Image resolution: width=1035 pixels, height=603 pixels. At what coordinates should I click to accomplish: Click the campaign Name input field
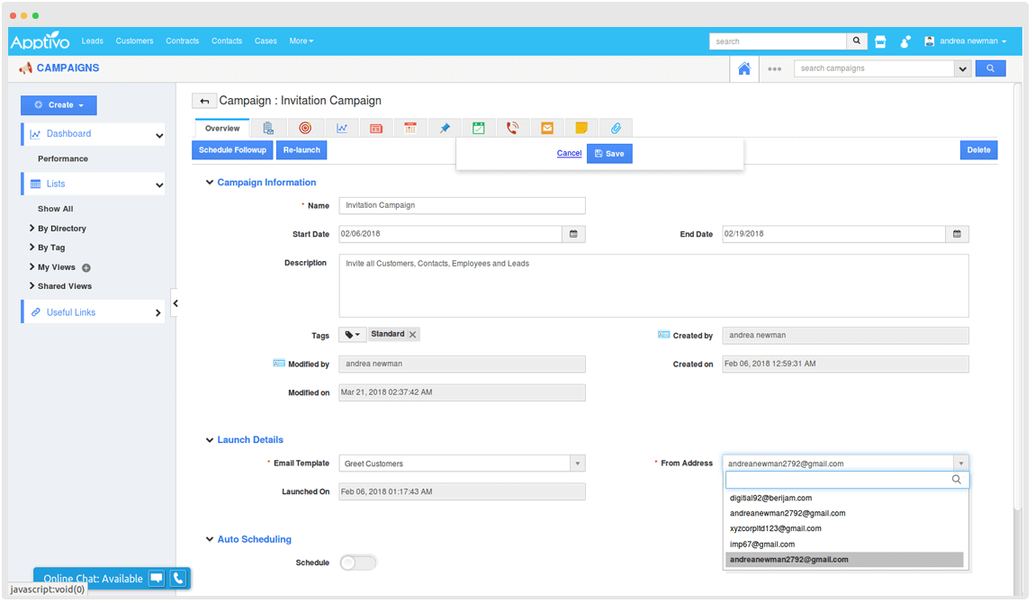462,205
